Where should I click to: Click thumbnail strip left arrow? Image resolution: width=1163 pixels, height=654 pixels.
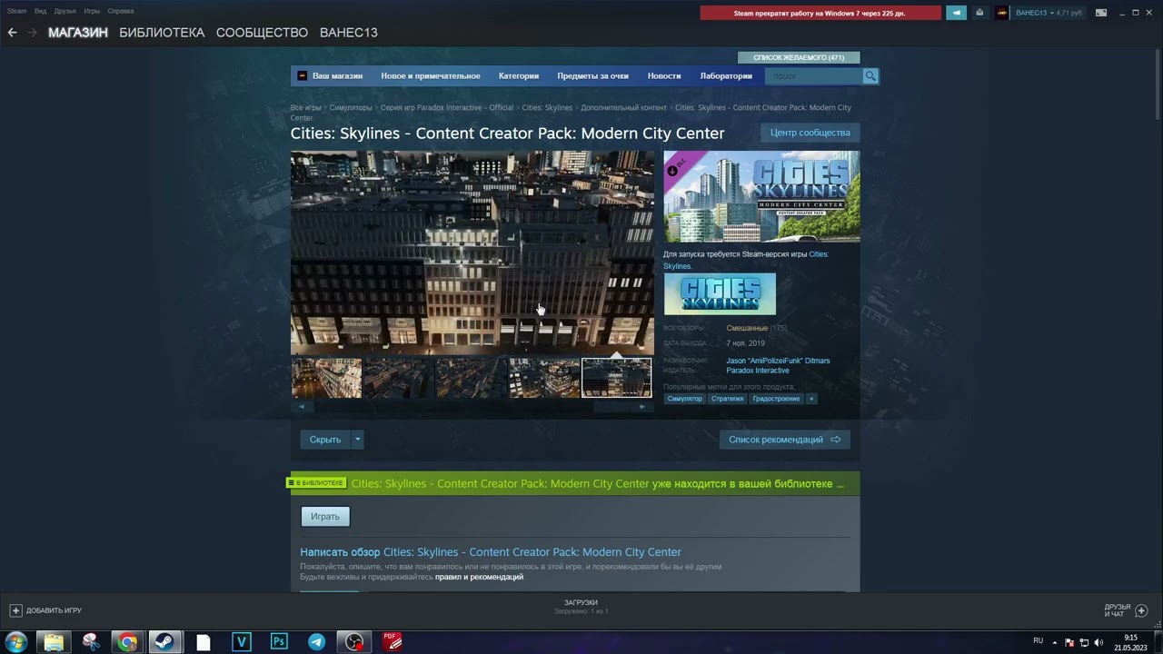(x=302, y=407)
